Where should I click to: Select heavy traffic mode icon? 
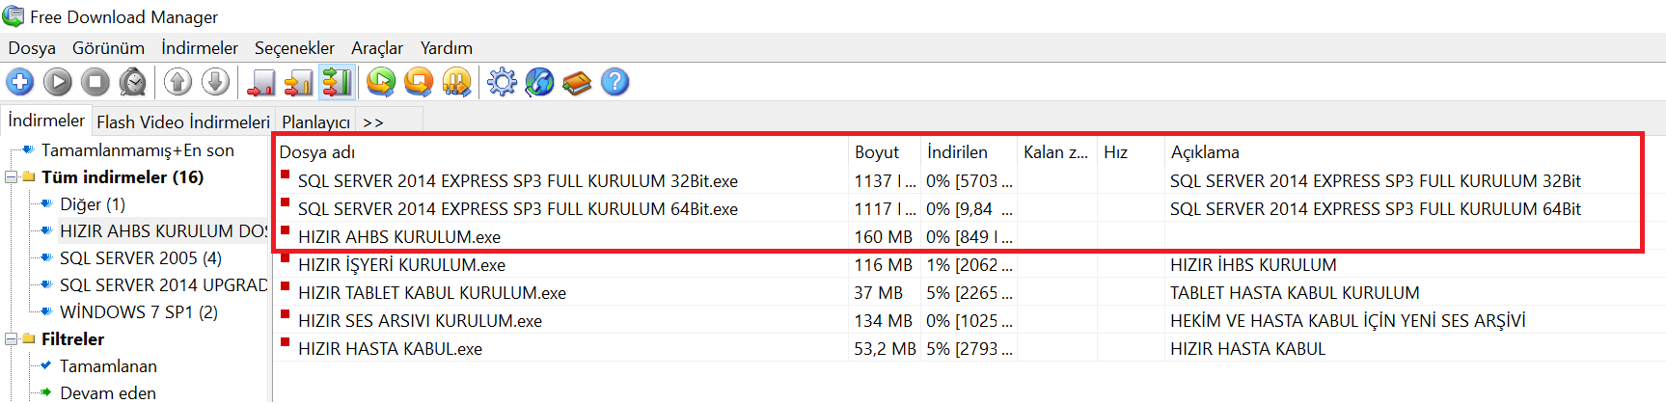(x=337, y=82)
